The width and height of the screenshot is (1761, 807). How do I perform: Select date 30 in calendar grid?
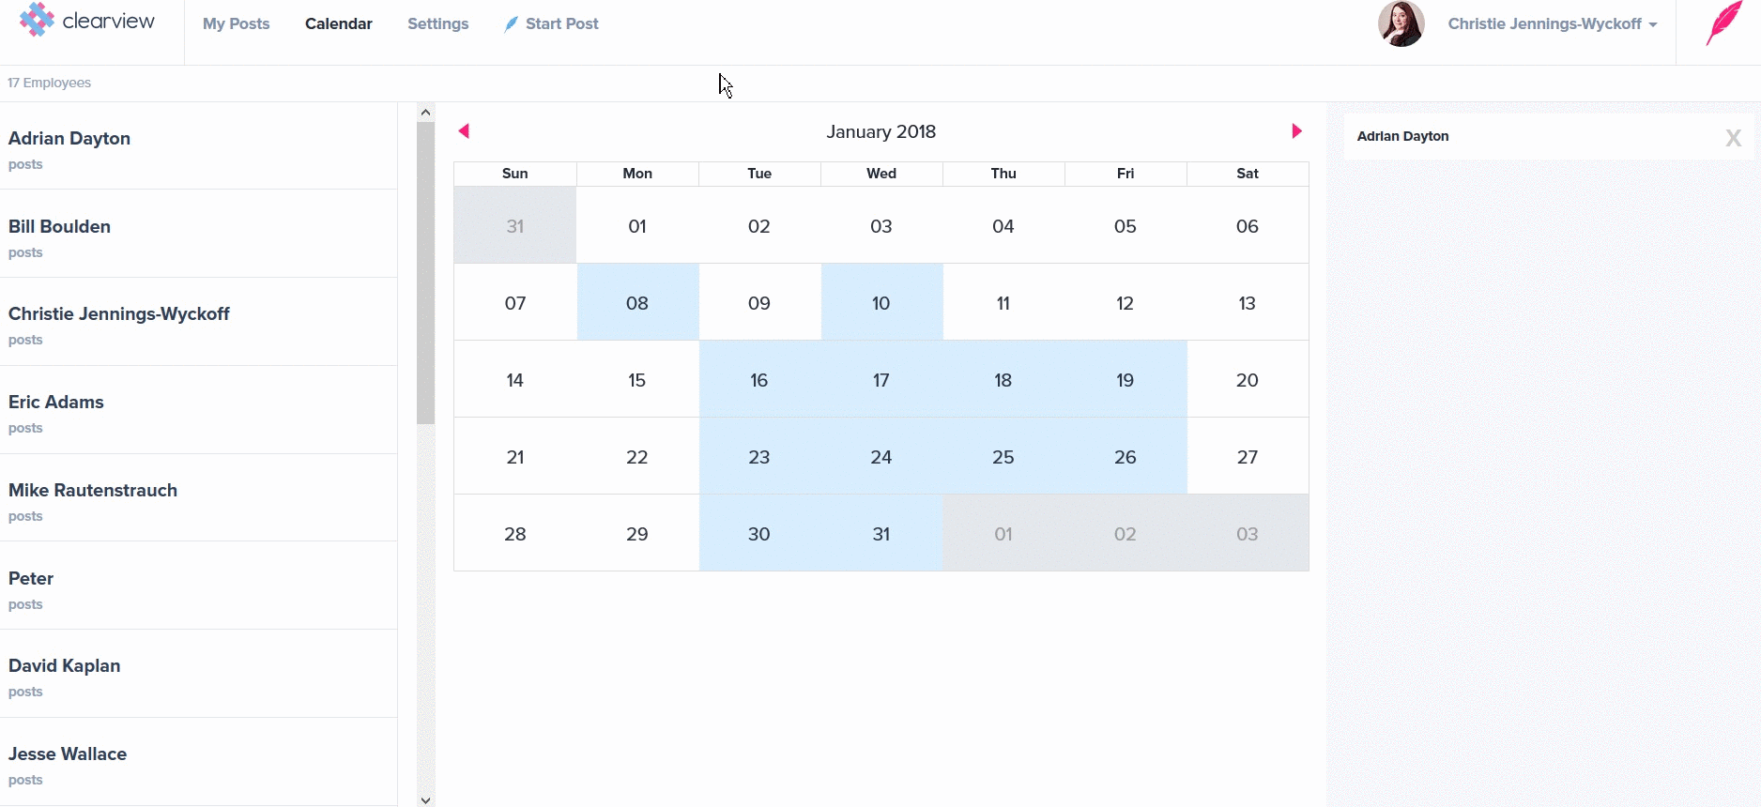(x=758, y=534)
